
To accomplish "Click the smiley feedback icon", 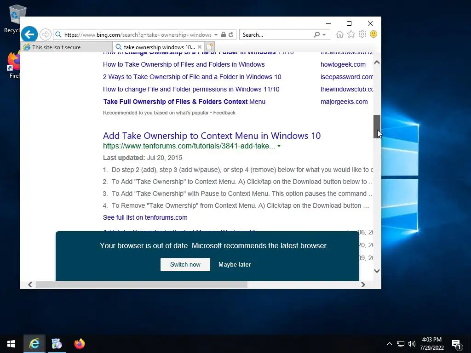I will pyautogui.click(x=373, y=34).
